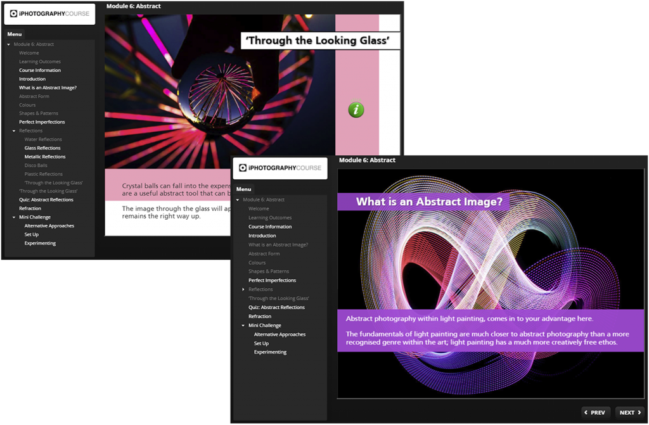Click the PREV navigation button
Image resolution: width=649 pixels, height=425 pixels.
pyautogui.click(x=596, y=412)
